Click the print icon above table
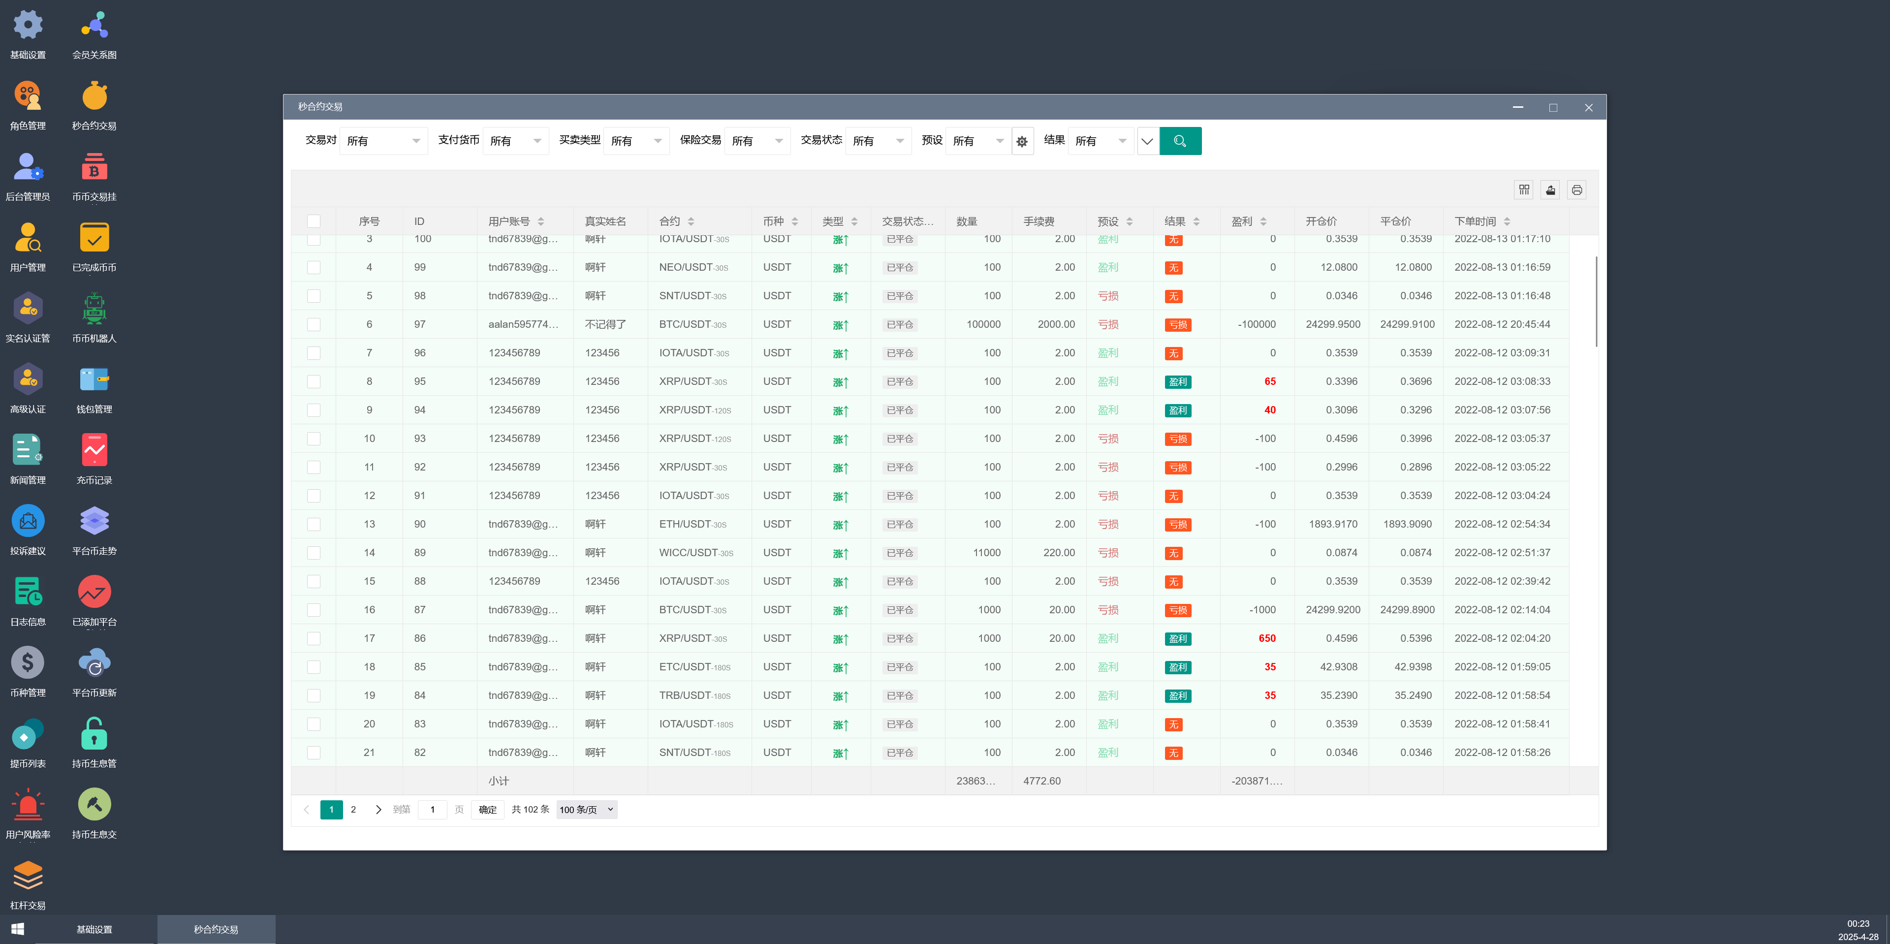The width and height of the screenshot is (1890, 944). 1576,190
